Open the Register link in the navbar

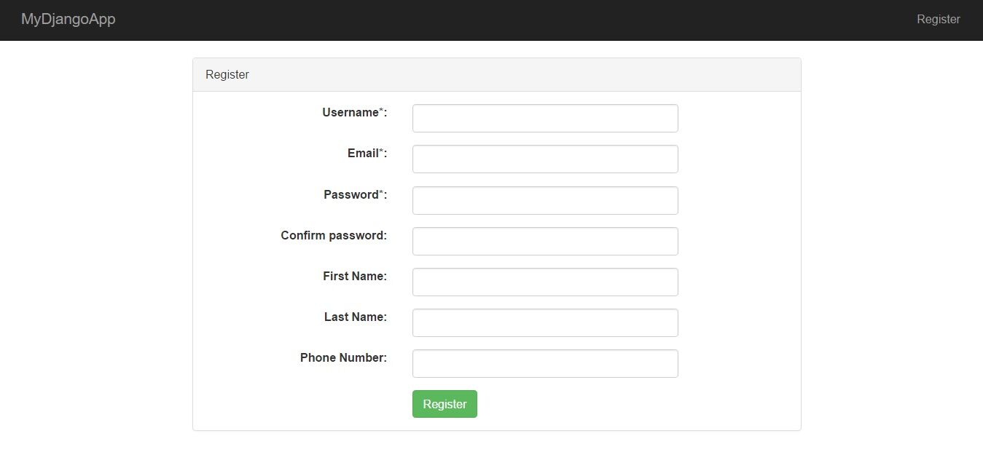(x=938, y=19)
